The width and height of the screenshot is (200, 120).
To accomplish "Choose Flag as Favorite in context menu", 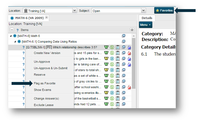I will point(45,83).
